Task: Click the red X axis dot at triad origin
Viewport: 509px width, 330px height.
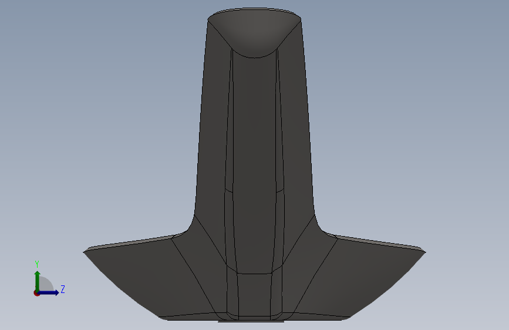Action: tap(36, 293)
